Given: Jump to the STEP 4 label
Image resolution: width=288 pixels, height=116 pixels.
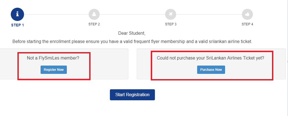Looking at the screenshot, I should click(247, 24).
